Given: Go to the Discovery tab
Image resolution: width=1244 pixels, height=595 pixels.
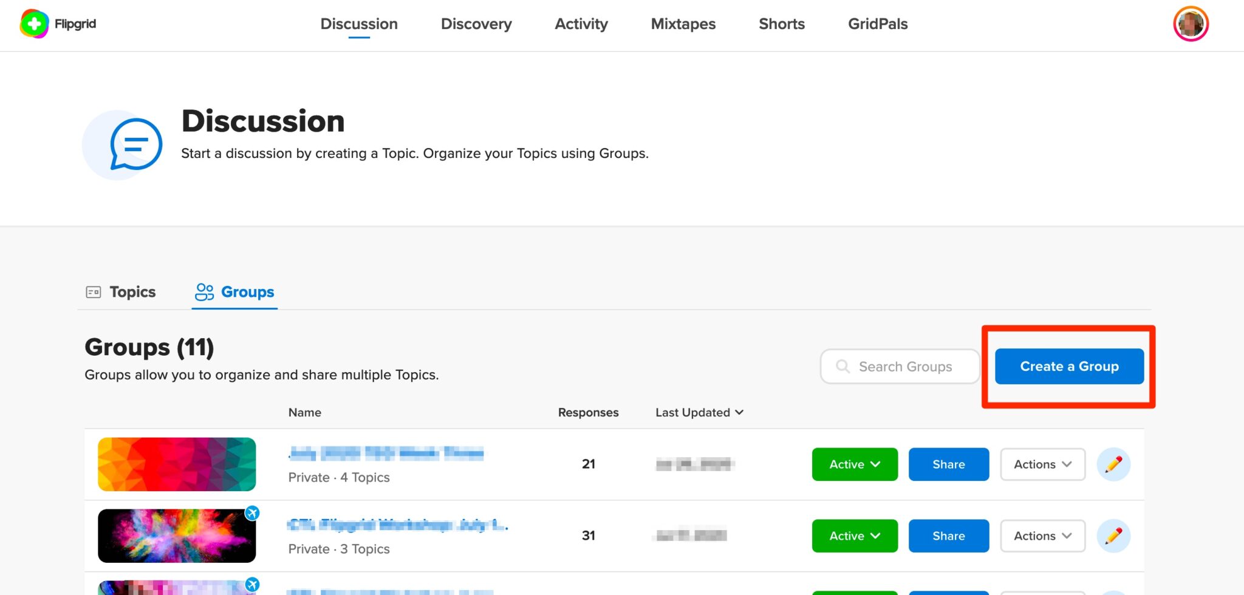Looking at the screenshot, I should point(476,24).
